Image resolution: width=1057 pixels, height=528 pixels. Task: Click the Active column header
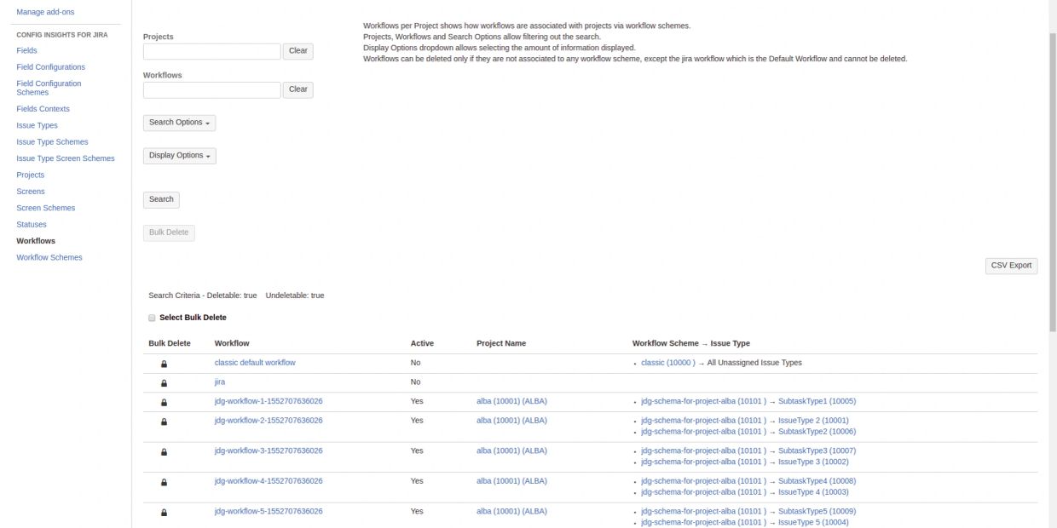point(422,343)
